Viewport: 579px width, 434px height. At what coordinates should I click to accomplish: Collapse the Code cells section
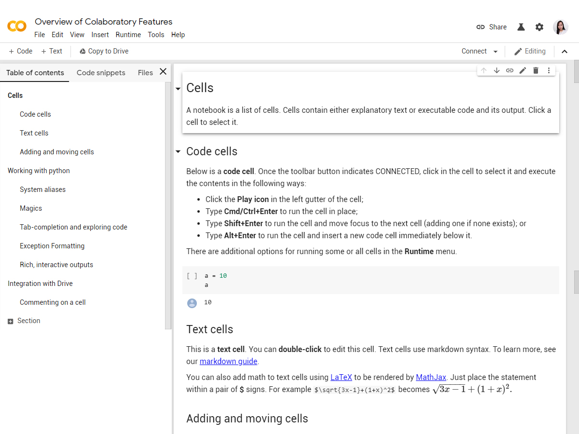tap(178, 151)
